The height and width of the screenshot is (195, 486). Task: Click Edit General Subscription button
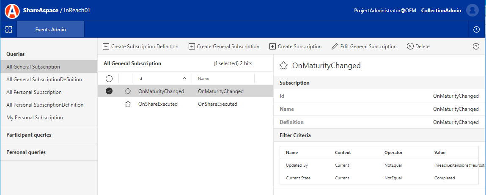364,47
